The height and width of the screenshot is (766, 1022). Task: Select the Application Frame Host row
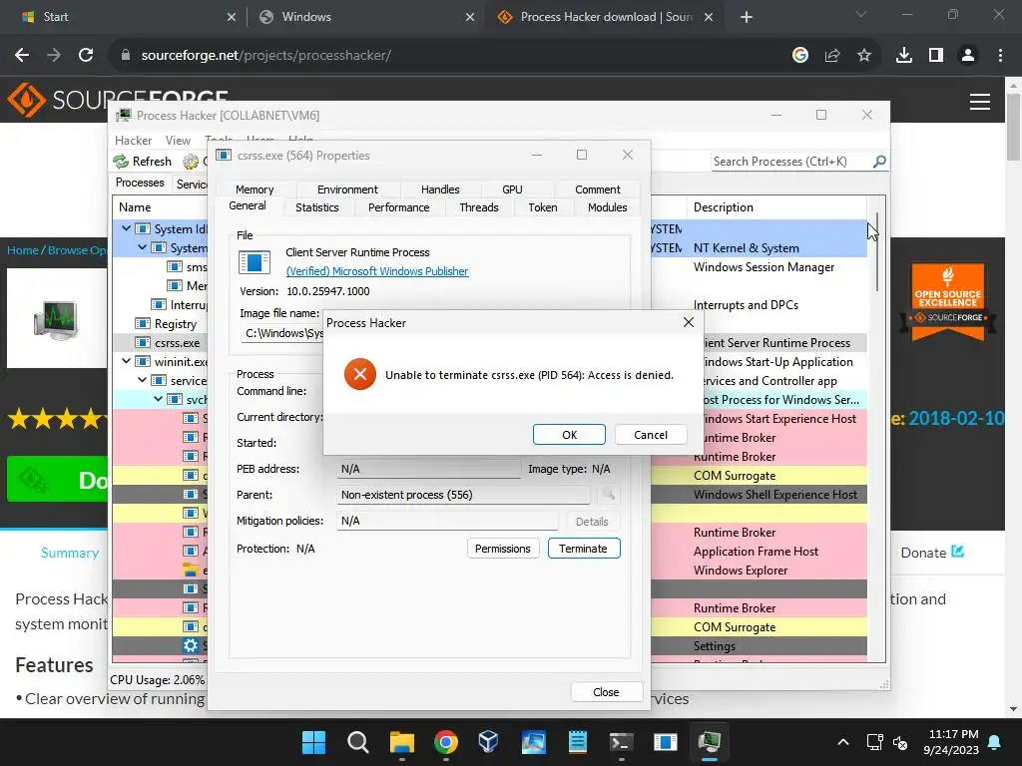coord(759,551)
